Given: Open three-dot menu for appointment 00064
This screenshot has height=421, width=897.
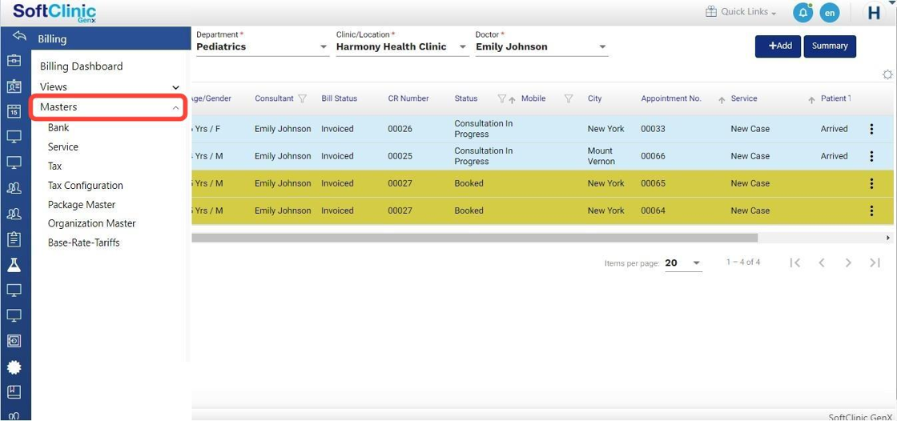Looking at the screenshot, I should 871,211.
